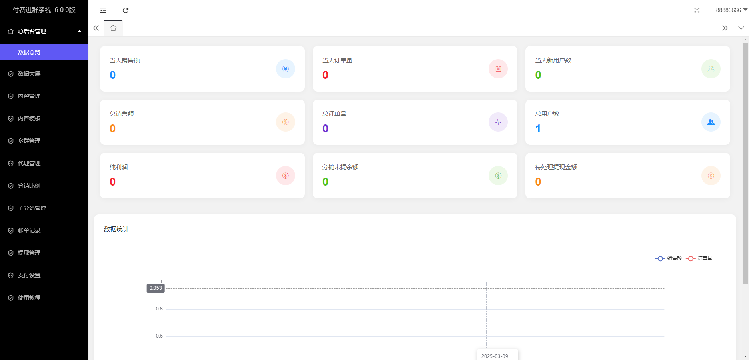The height and width of the screenshot is (360, 749).
Task: Toggle the 销售额 series in chart legend
Action: [669, 258]
